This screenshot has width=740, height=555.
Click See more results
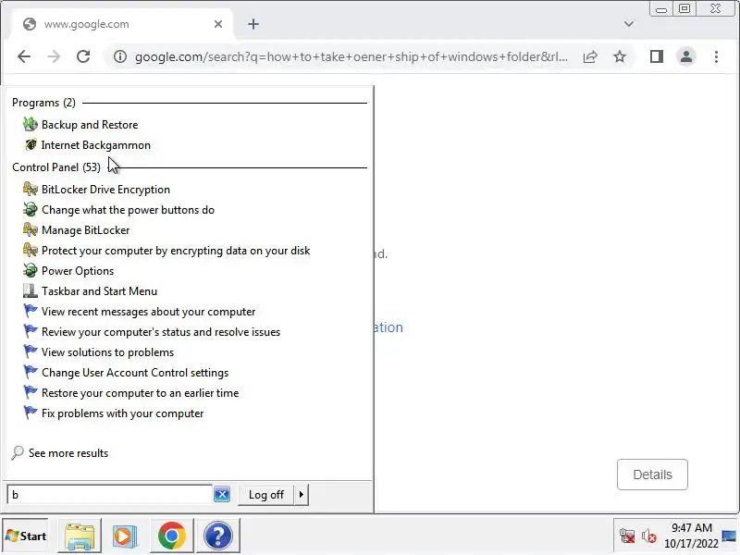point(68,452)
